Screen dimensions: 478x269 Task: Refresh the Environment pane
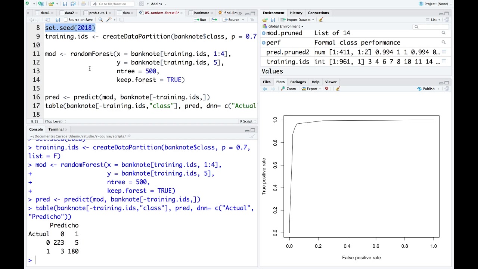tap(447, 20)
